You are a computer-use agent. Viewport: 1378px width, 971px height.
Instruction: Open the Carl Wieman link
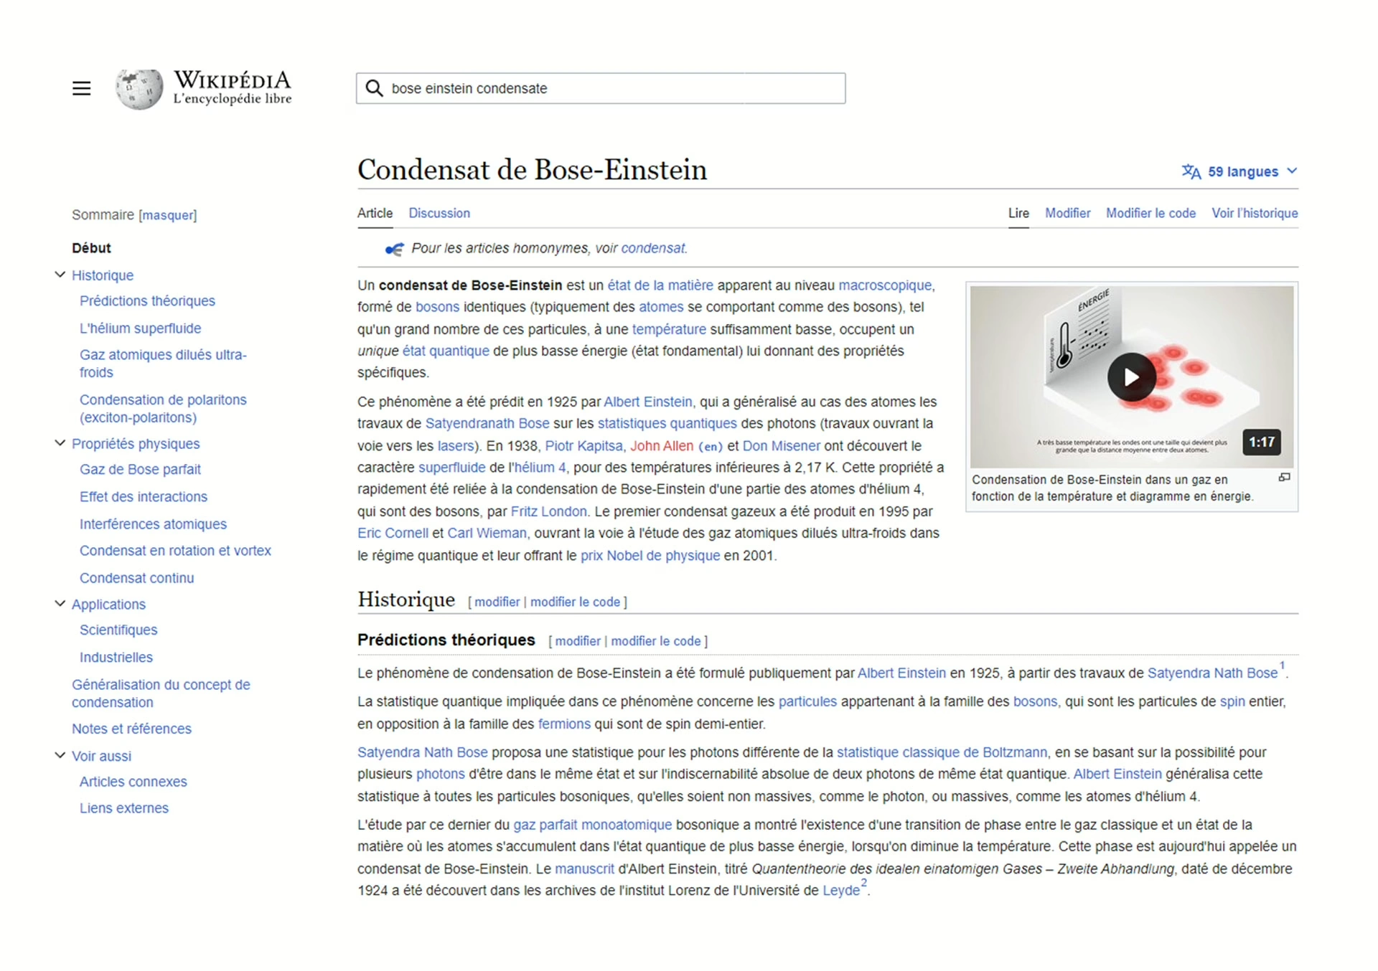tap(487, 534)
